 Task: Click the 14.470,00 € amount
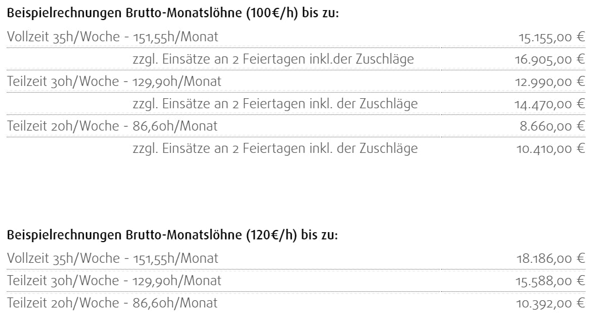pos(550,104)
